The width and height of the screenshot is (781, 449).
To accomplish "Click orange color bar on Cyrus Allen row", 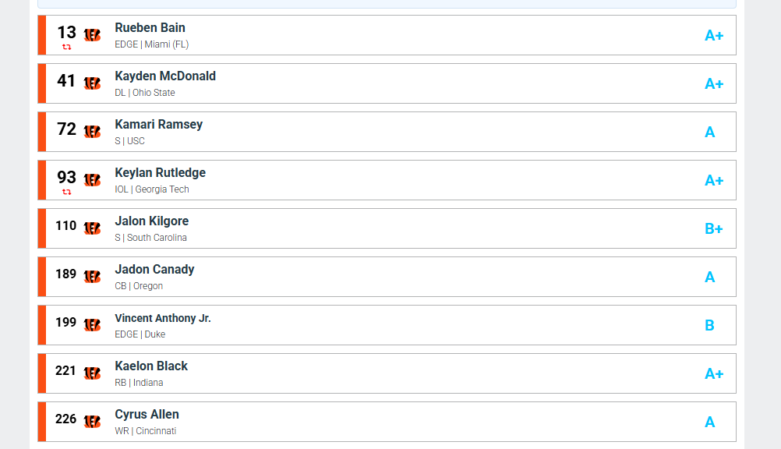I will click(x=42, y=422).
